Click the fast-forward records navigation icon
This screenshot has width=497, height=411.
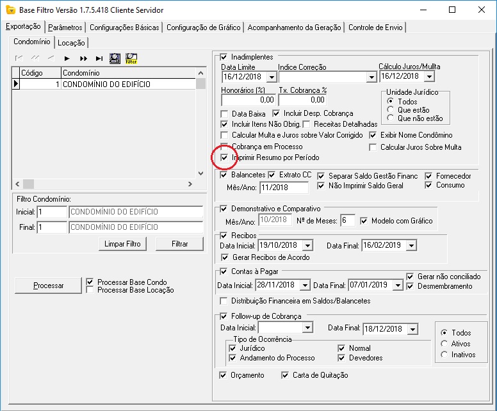tap(83, 59)
